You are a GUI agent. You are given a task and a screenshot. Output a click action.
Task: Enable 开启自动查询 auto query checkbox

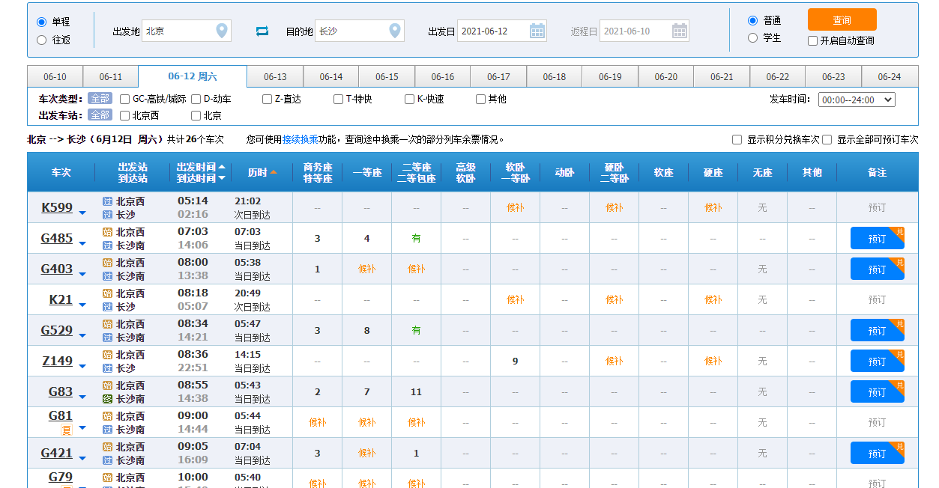pyautogui.click(x=813, y=41)
